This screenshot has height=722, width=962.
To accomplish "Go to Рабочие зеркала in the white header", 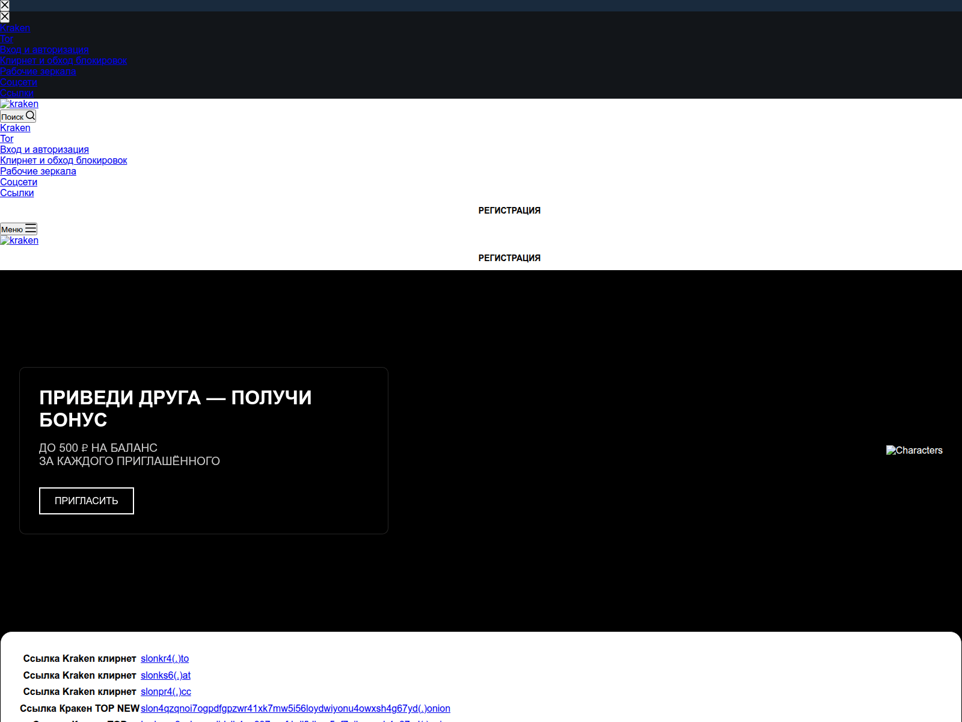I will (38, 171).
